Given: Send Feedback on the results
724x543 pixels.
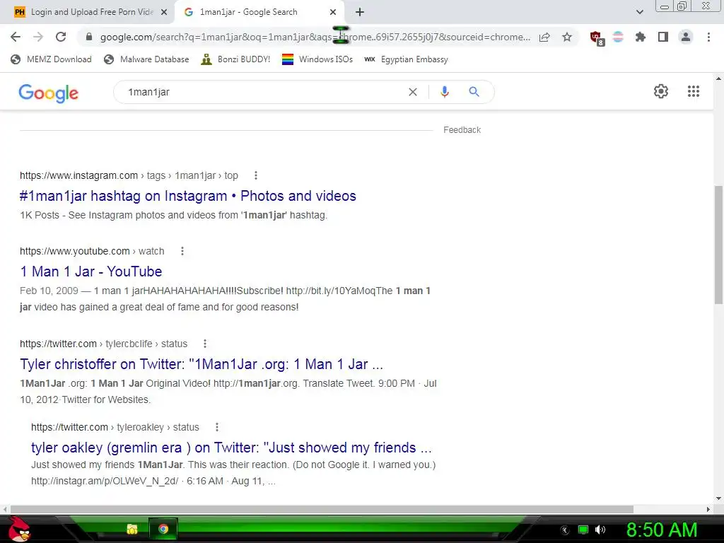Looking at the screenshot, I should pos(462,130).
